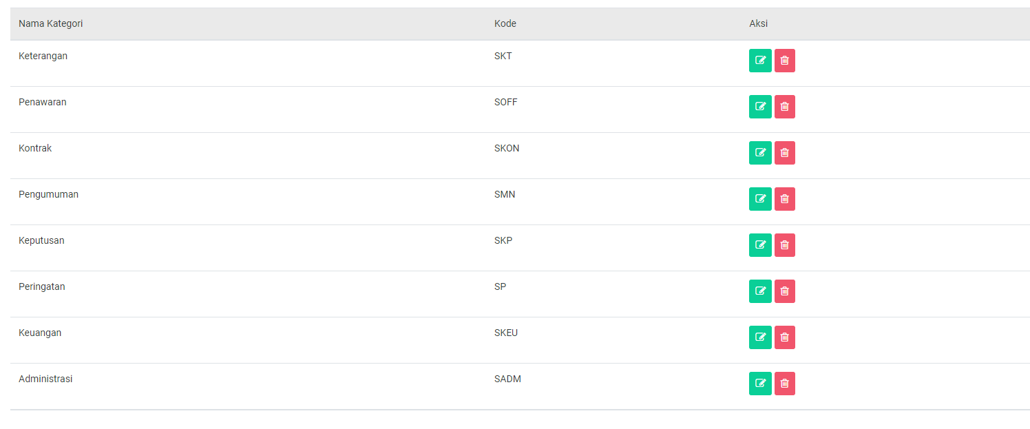Screen dimensions: 1030x429
Task: Click trash icon for Pengumuman
Action: (785, 199)
